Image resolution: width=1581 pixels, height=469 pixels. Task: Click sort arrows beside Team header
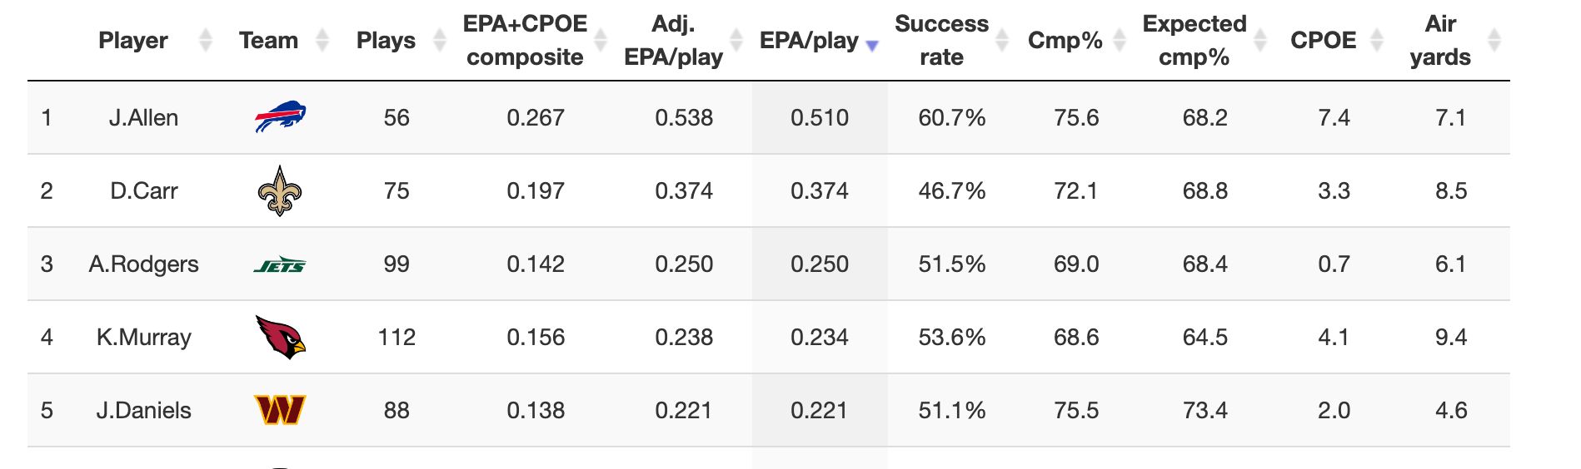pos(322,40)
